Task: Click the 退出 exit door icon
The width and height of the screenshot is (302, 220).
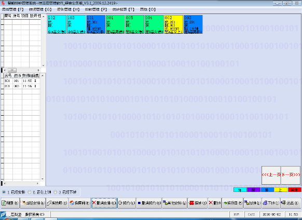Action: (291, 203)
